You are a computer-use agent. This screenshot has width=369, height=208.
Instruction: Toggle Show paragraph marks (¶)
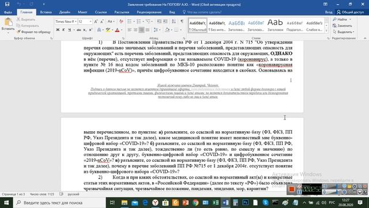click(x=182, y=21)
